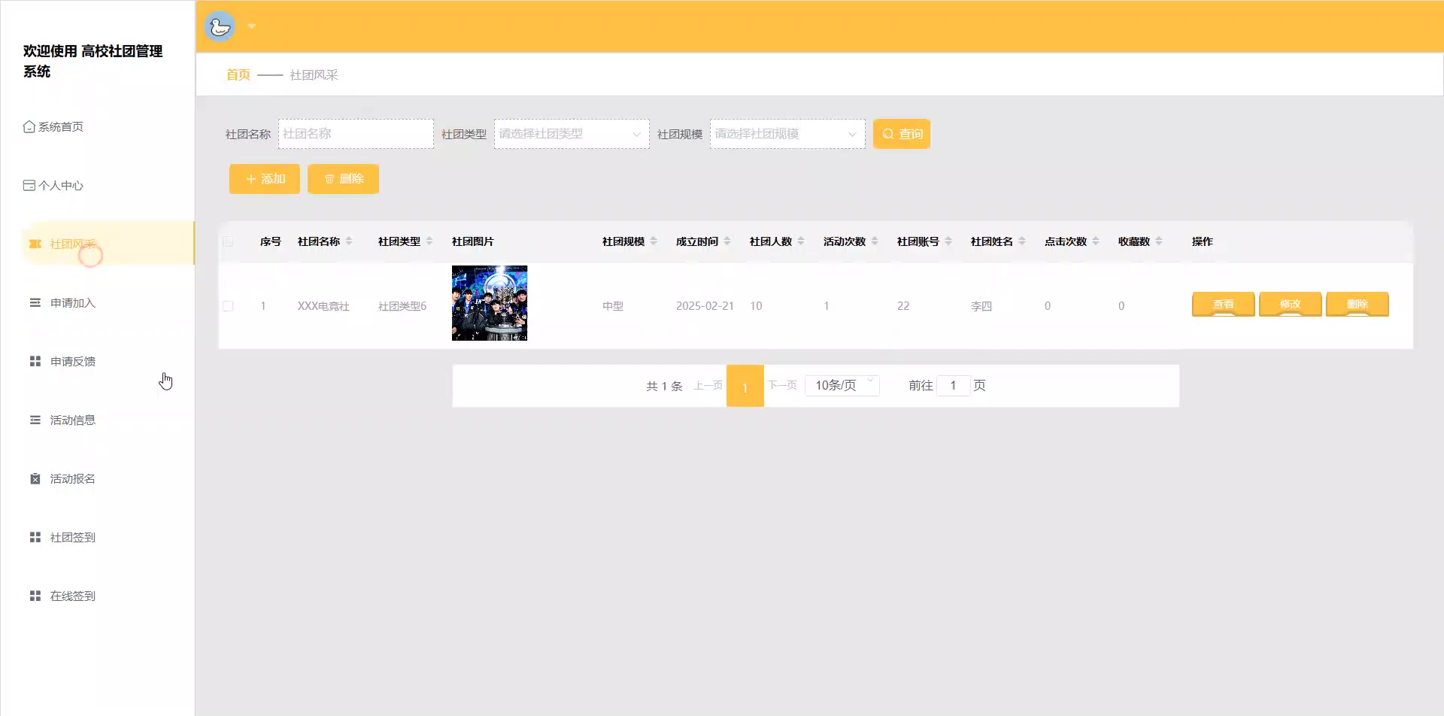Open the 社团类型 dropdown
The image size is (1444, 716).
click(571, 134)
